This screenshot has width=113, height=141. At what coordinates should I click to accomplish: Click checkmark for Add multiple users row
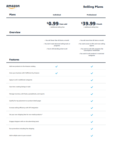click(x=92, y=136)
